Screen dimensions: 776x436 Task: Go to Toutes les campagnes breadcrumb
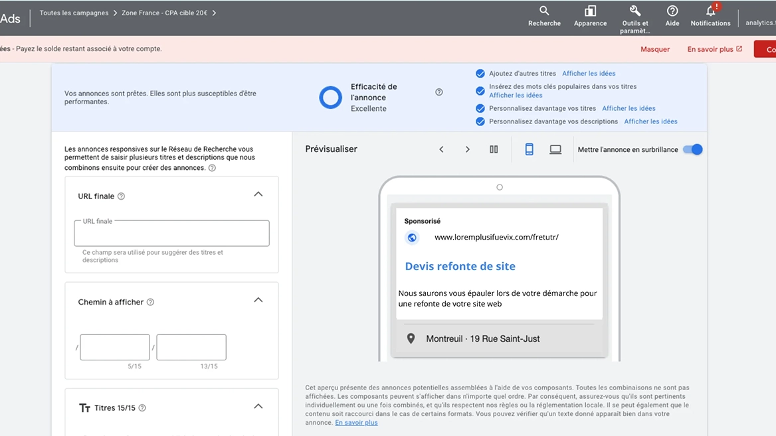[74, 13]
